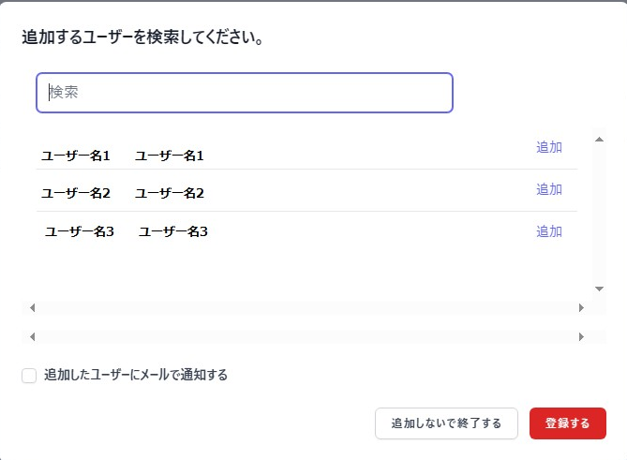
Task: Click the vertical scrollbar track
Action: click(599, 214)
